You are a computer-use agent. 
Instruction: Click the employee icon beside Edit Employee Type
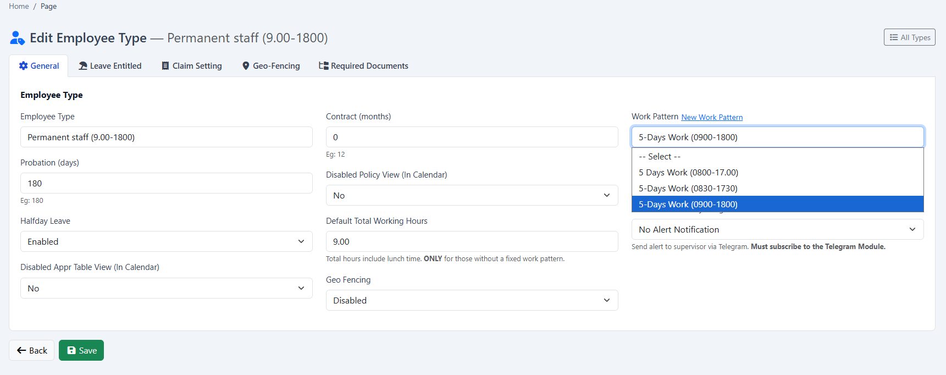pyautogui.click(x=18, y=38)
